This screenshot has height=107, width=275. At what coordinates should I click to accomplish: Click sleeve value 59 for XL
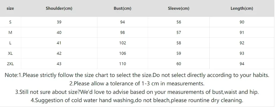[x=178, y=53]
